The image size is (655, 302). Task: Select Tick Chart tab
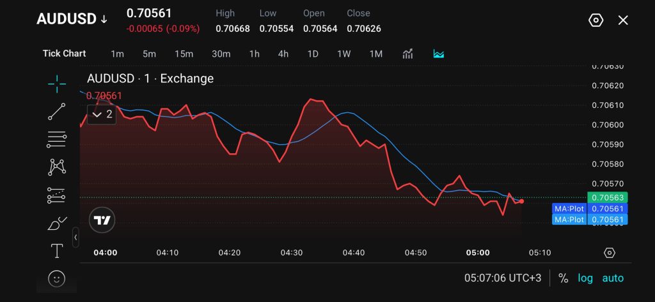tap(65, 54)
